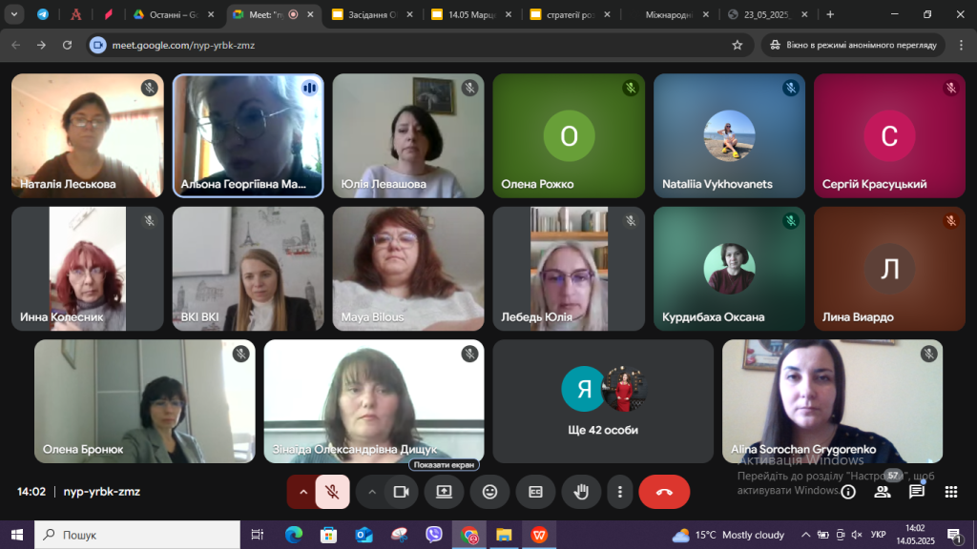977x549 pixels.
Task: Open meeting details info icon
Action: tap(848, 492)
